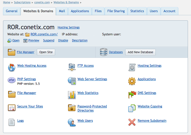Click the File Manager folder icon in the grid
Image resolution: width=191 pixels, height=135 pixels.
tap(12, 94)
